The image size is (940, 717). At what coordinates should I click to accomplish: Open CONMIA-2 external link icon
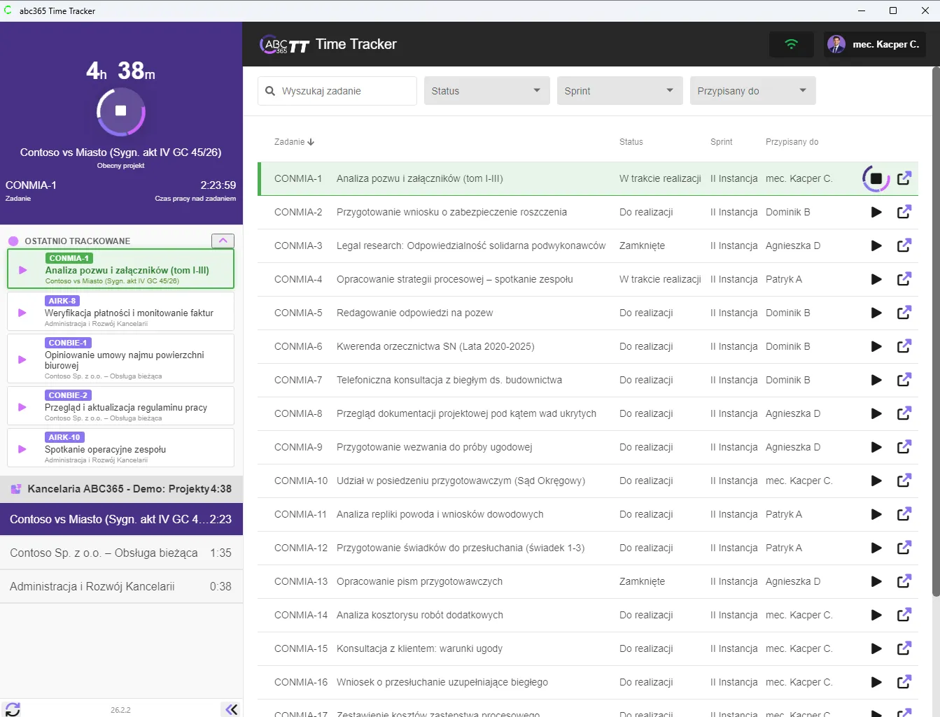904,211
